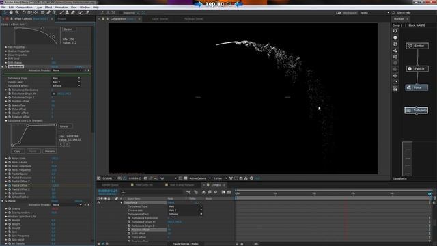Image resolution: width=437 pixels, height=246 pixels.
Task: Click the snapshot camera icon in viewer
Action: coord(145,178)
